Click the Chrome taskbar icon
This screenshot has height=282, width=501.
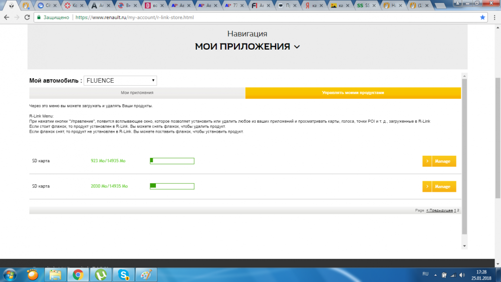click(x=78, y=274)
